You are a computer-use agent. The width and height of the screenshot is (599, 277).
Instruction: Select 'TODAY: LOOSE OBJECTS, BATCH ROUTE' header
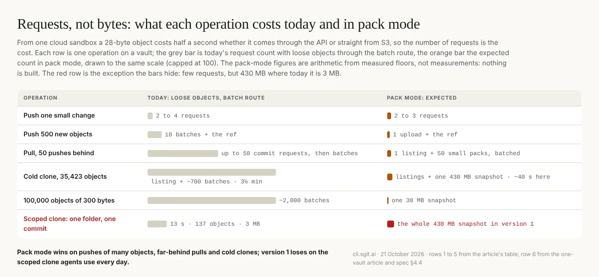click(206, 98)
